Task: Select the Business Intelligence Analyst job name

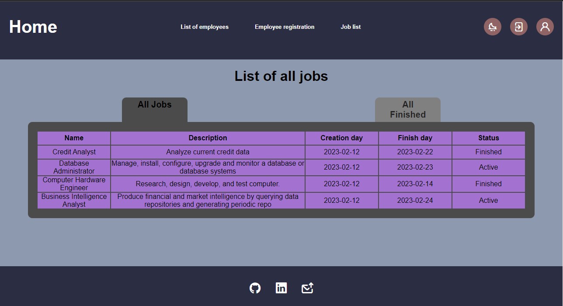Action: click(74, 201)
